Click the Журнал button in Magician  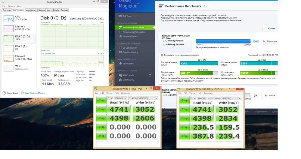tap(270, 28)
